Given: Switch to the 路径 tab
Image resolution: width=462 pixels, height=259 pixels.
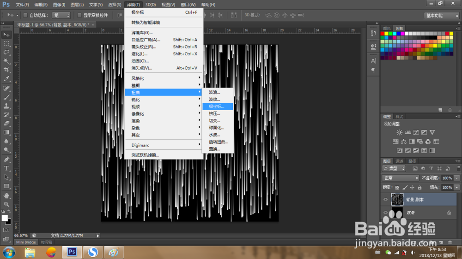Looking at the screenshot, I should pos(412,161).
